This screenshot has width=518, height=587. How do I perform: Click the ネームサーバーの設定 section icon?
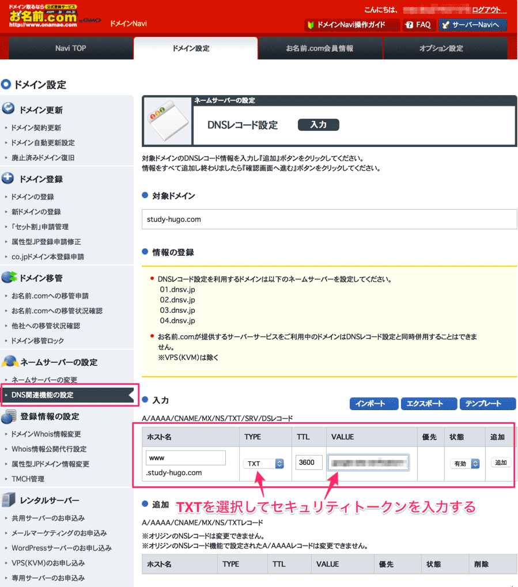[x=10, y=362]
